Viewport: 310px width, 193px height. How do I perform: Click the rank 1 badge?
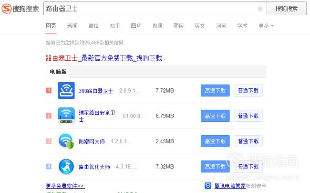tap(49, 90)
